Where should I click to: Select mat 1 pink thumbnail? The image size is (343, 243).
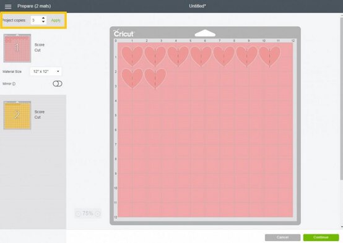pos(17,48)
